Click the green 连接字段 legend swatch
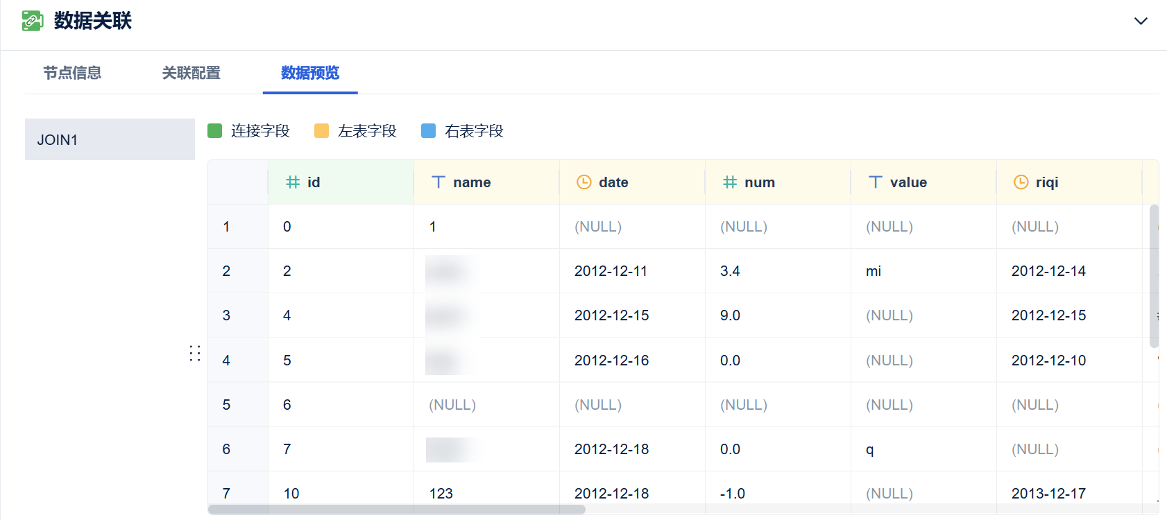Image resolution: width=1167 pixels, height=520 pixels. 214,130
